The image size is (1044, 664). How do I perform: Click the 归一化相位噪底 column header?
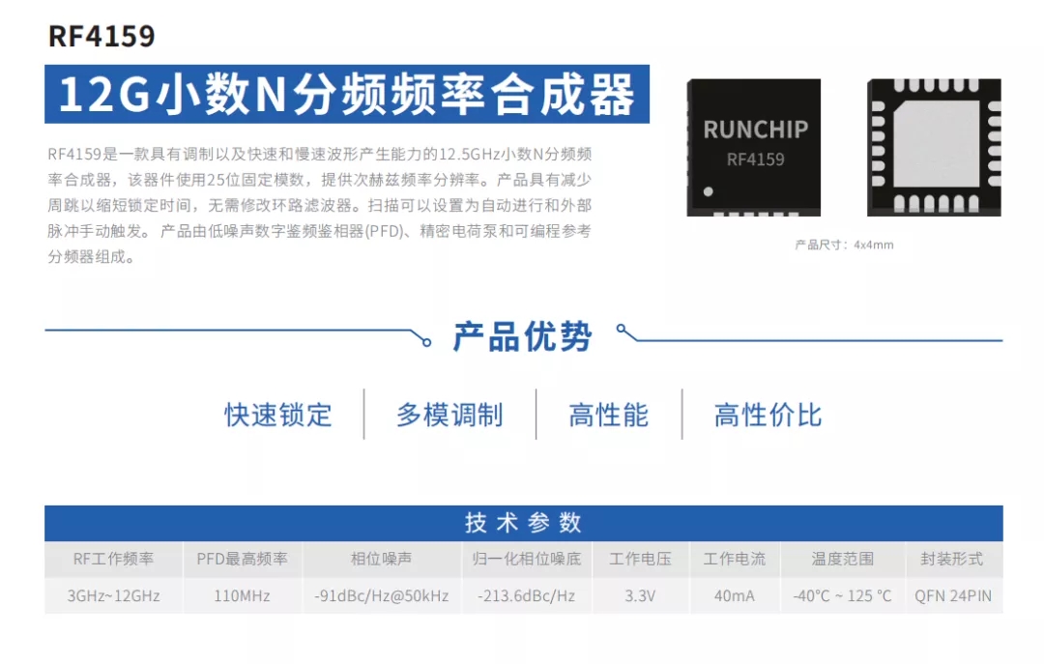point(527,559)
